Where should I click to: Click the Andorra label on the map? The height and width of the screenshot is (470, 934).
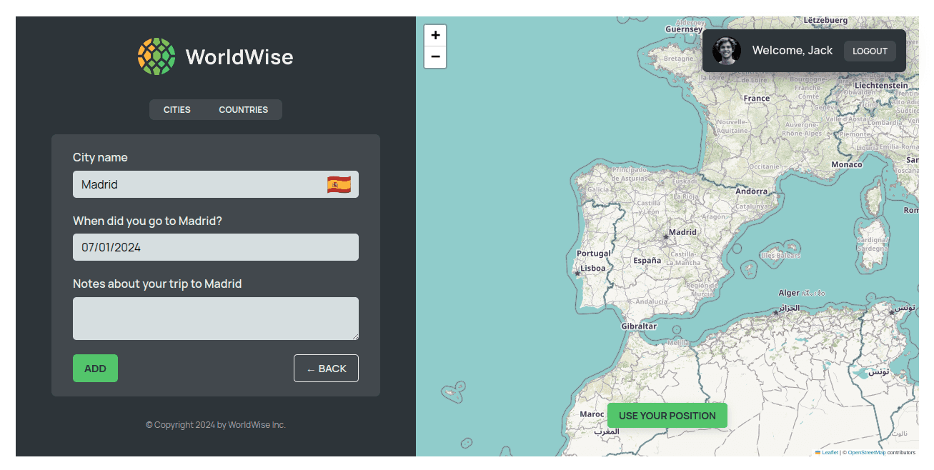pyautogui.click(x=752, y=191)
